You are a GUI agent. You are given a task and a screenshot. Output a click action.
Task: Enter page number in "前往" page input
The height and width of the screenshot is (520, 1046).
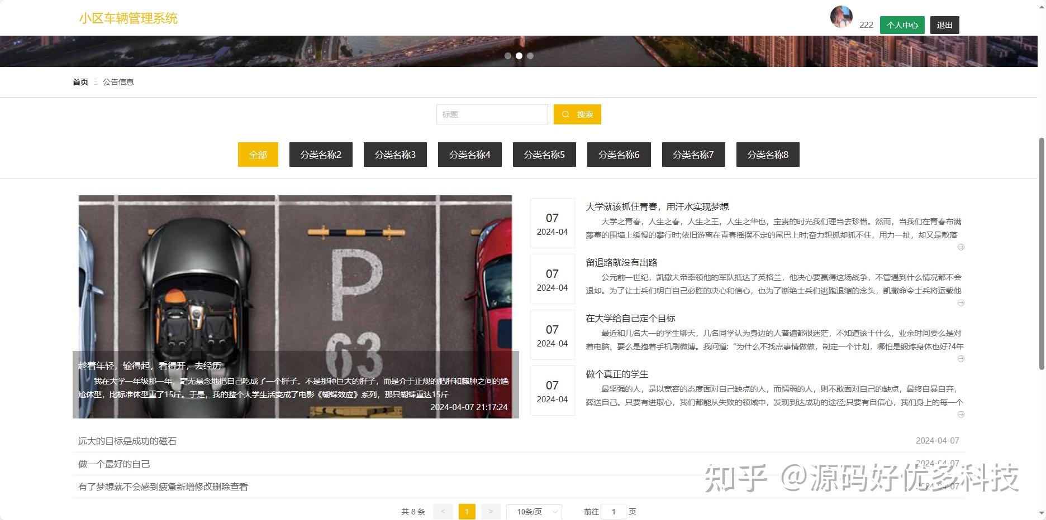point(614,511)
